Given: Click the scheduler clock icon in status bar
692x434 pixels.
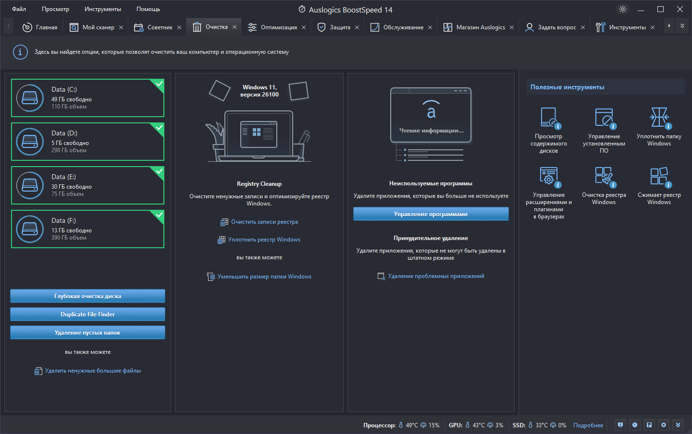Looking at the screenshot, I should click(635, 425).
